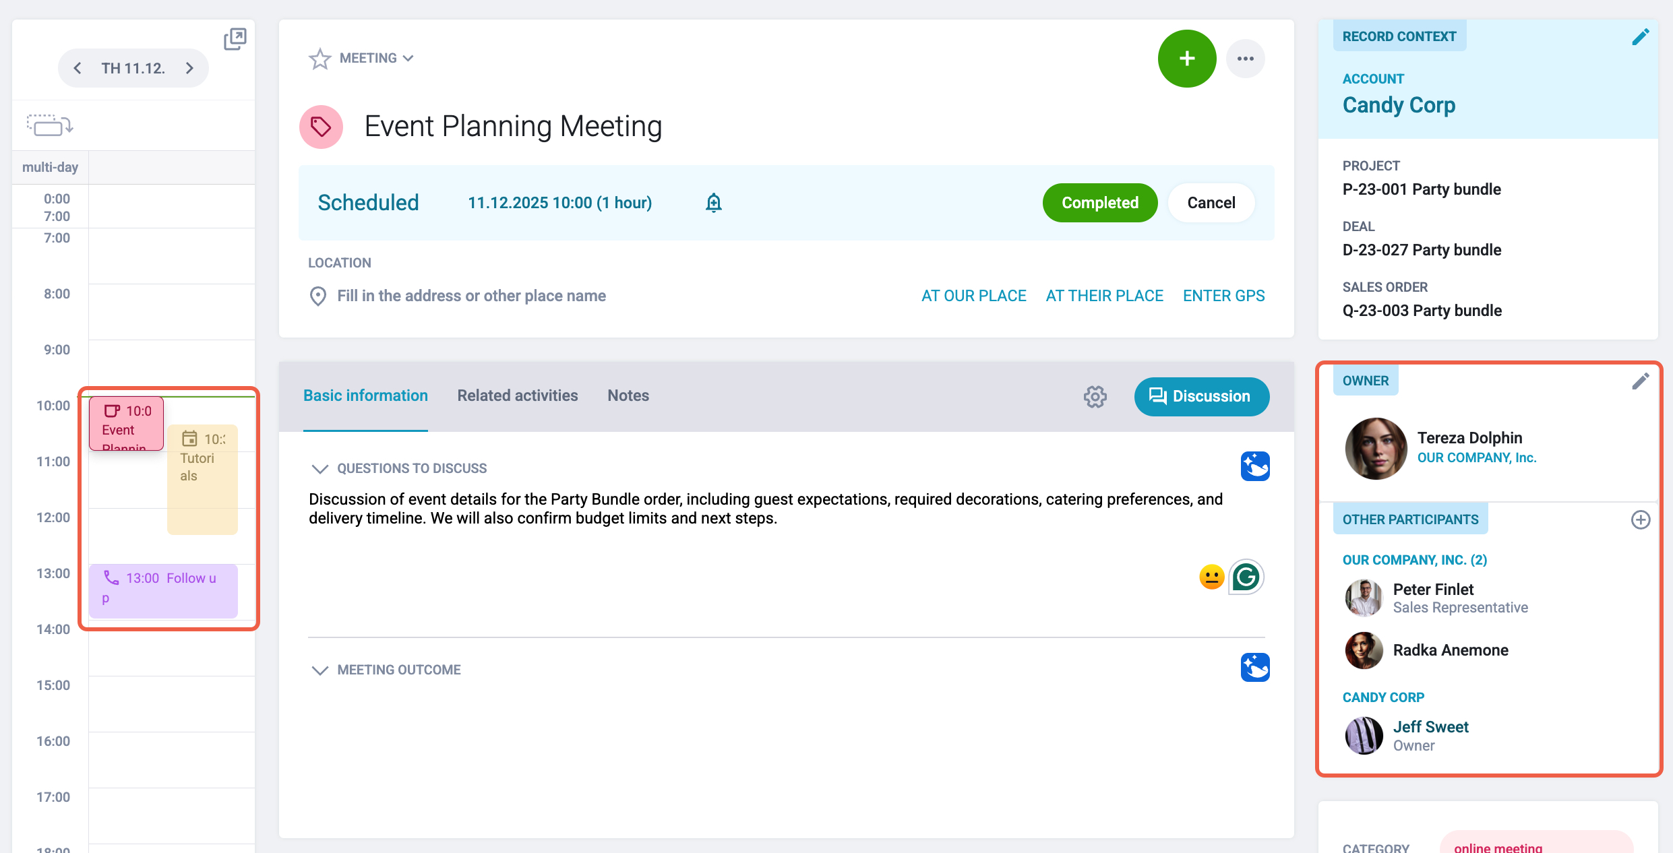Mark the meeting as Completed
Screen dimensions: 1673x853
click(x=1100, y=203)
